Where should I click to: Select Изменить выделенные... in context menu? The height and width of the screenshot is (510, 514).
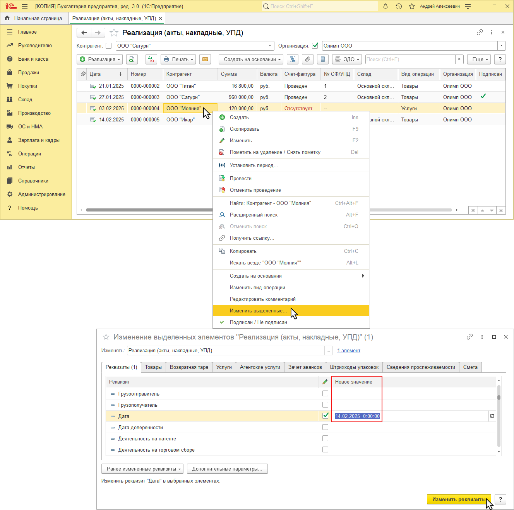(291, 310)
